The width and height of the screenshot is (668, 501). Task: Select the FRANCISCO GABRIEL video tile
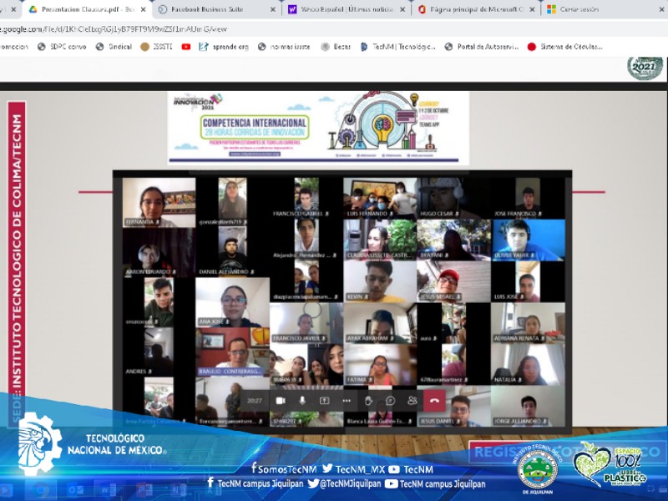click(306, 198)
